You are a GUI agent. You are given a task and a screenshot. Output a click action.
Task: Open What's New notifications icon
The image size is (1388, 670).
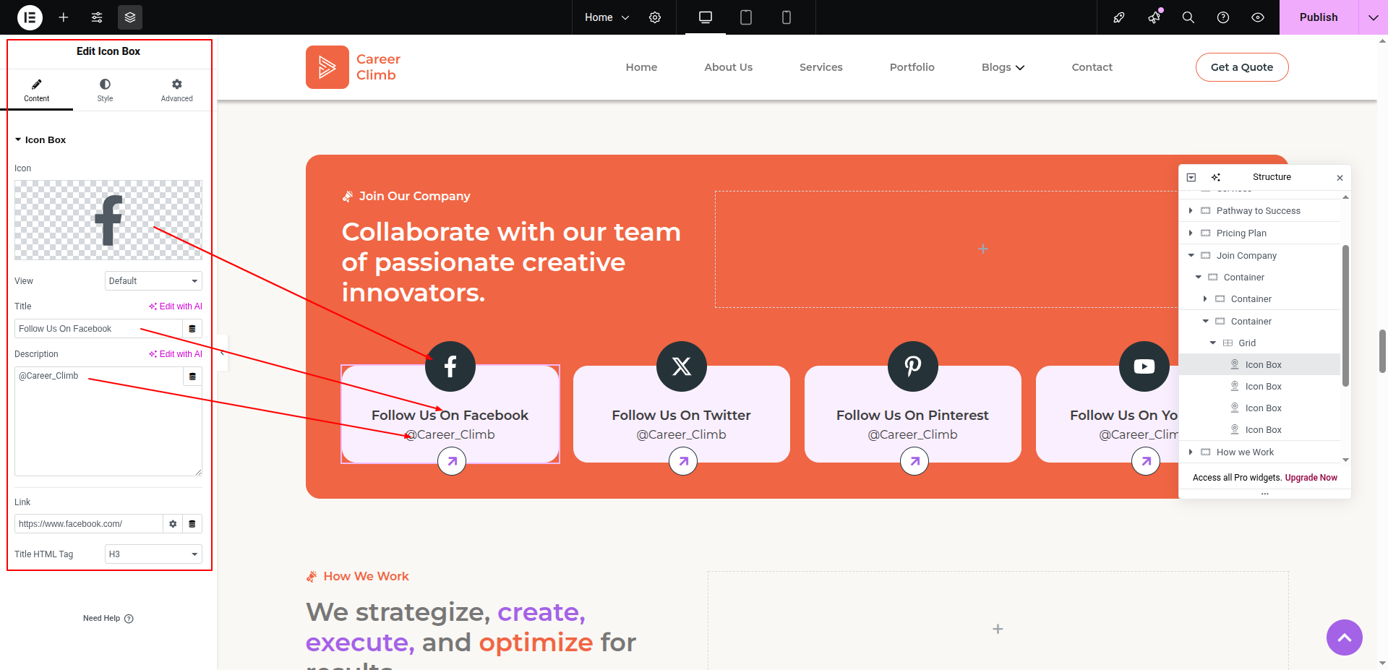tap(1154, 17)
